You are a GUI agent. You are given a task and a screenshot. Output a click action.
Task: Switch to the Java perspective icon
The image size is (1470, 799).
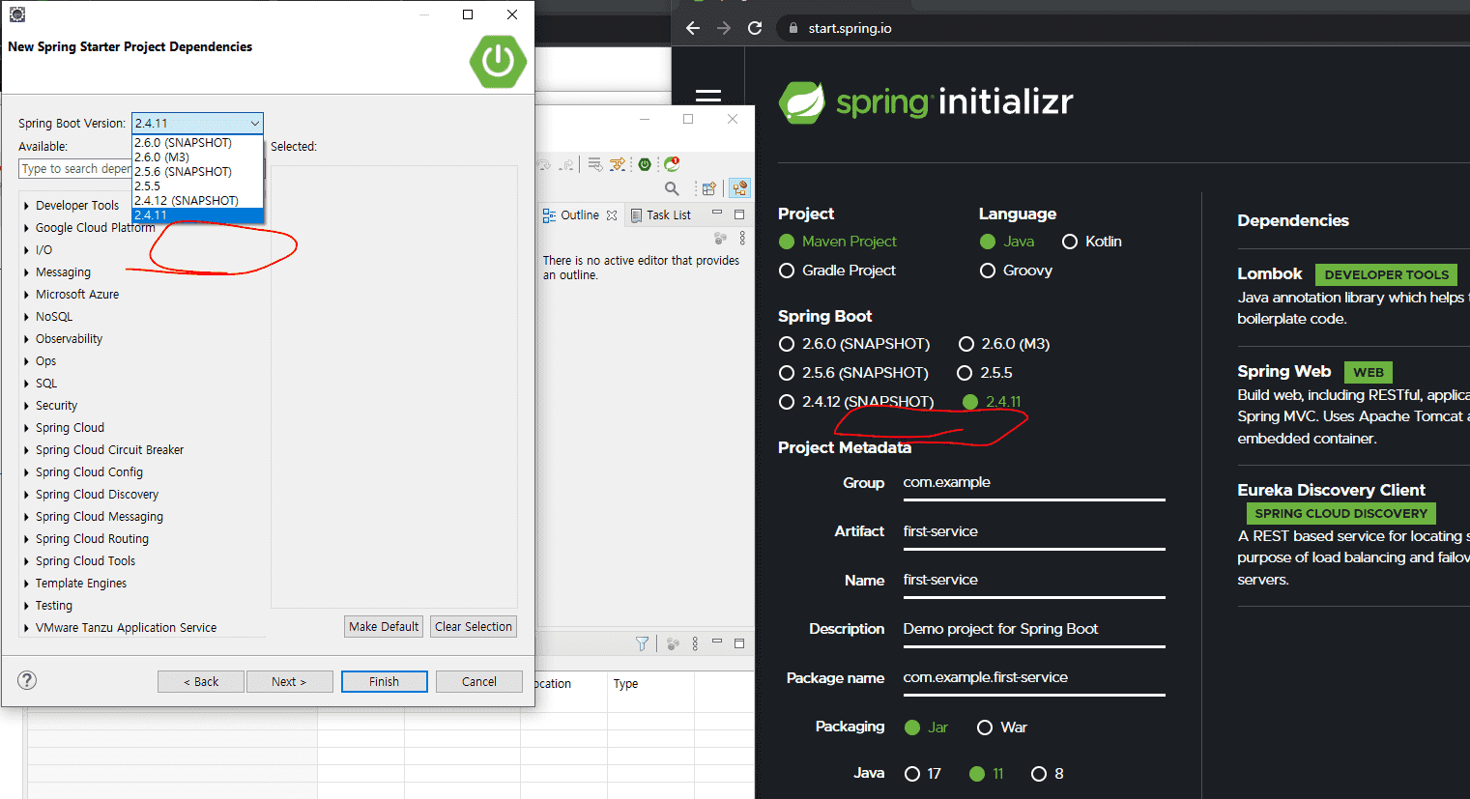click(x=739, y=188)
